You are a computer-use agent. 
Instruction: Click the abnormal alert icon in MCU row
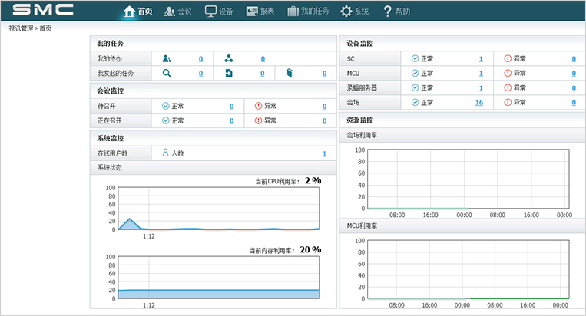[x=508, y=73]
